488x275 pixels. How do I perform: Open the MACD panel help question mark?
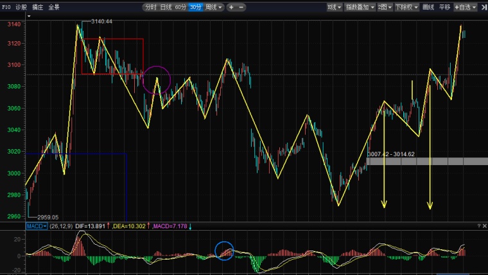(478, 226)
